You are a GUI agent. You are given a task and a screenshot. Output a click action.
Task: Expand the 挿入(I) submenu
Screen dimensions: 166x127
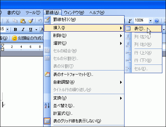point(84,28)
